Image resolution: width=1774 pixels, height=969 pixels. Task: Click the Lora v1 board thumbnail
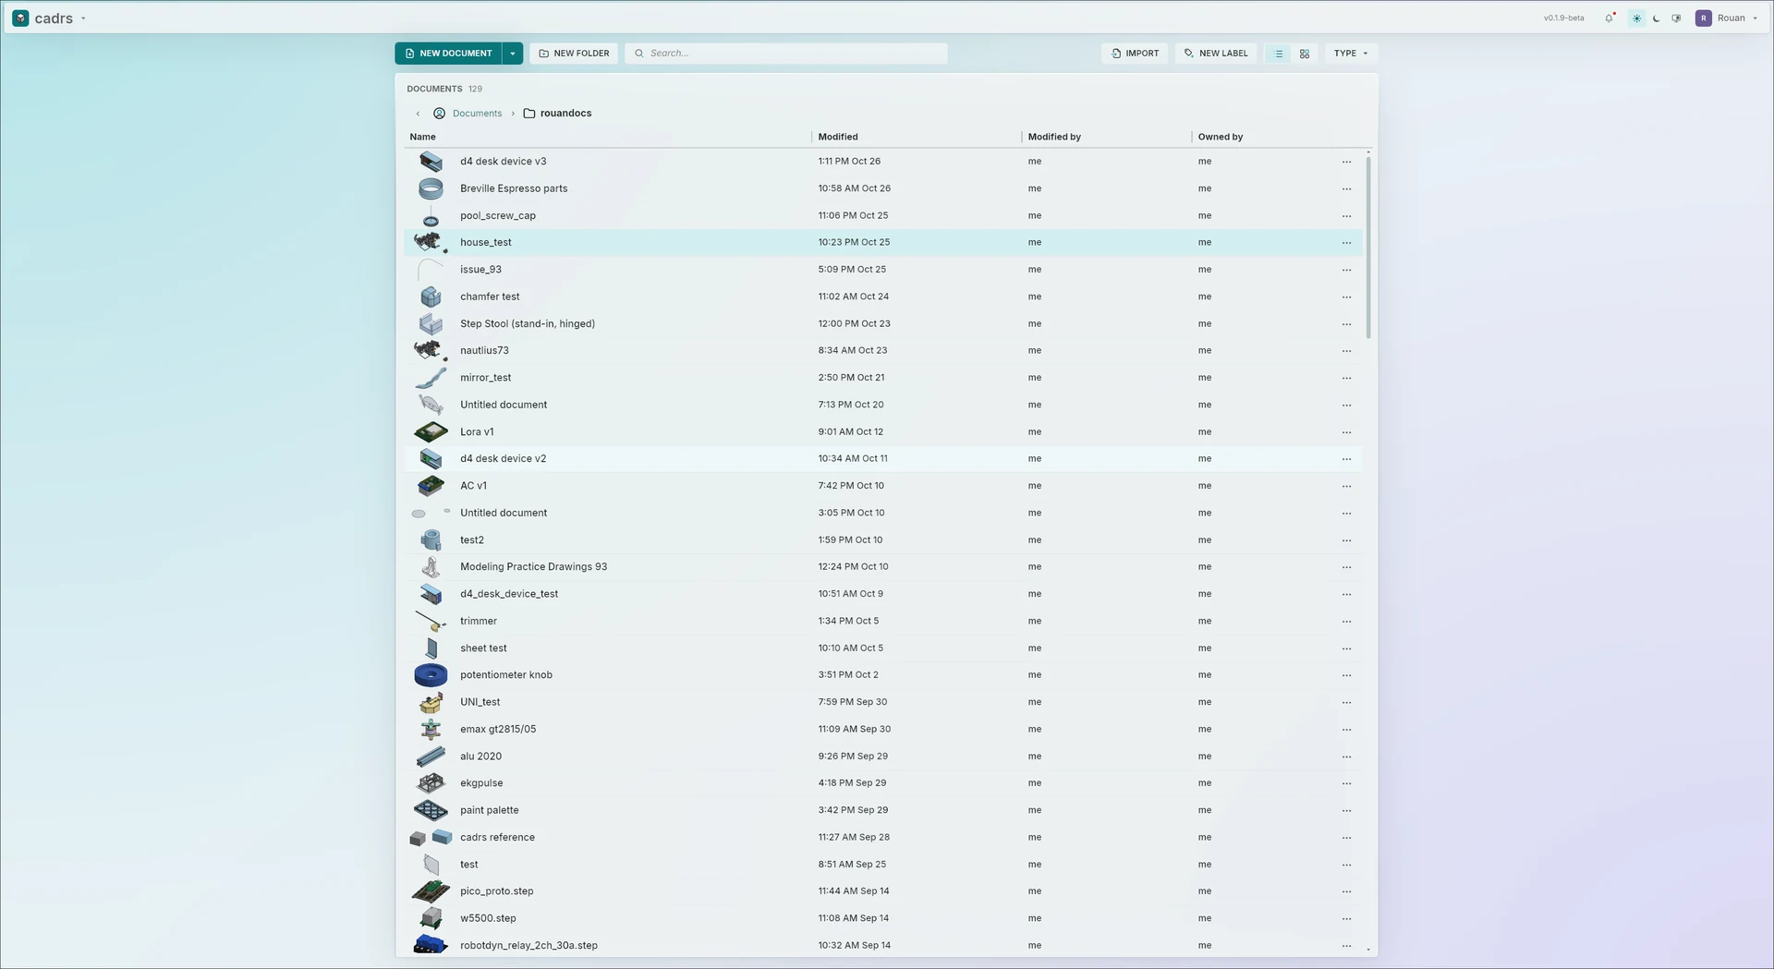pyautogui.click(x=431, y=431)
